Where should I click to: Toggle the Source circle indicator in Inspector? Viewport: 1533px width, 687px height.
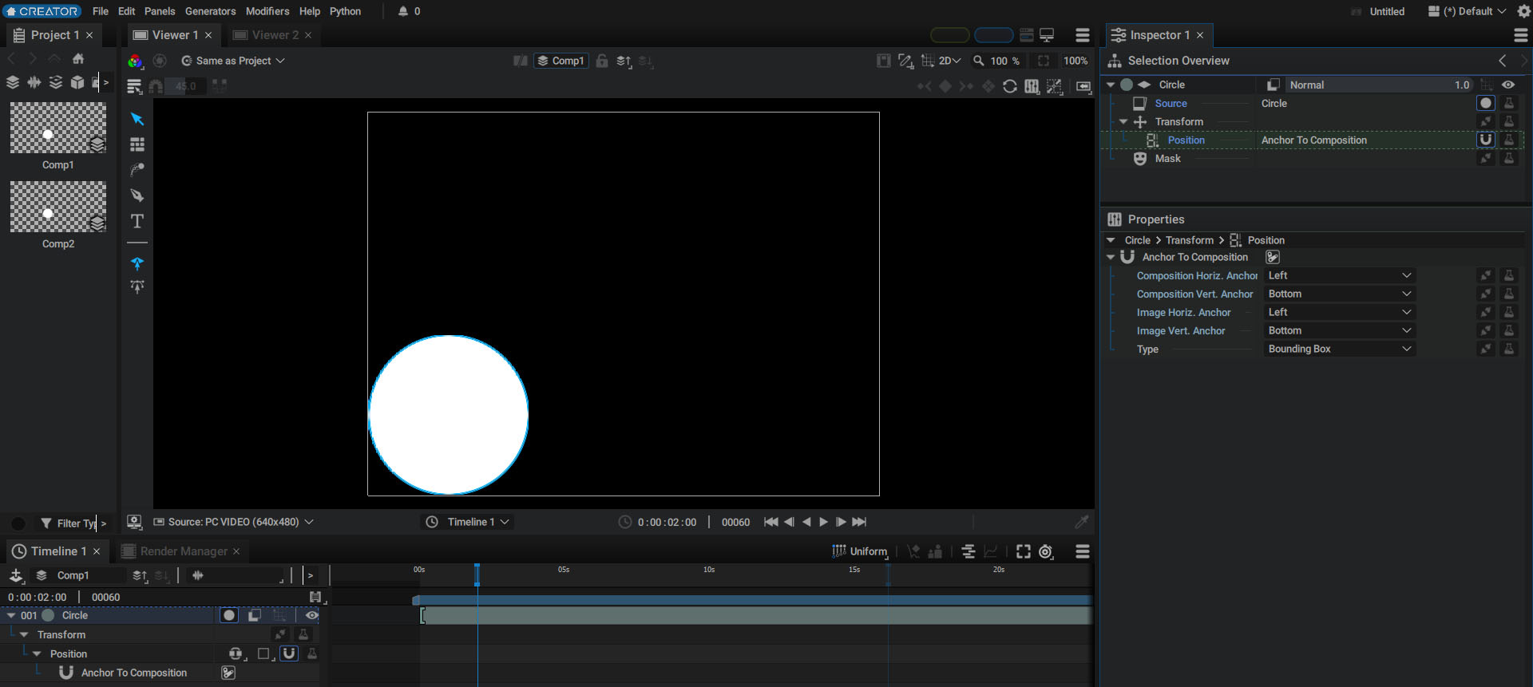[1486, 103]
